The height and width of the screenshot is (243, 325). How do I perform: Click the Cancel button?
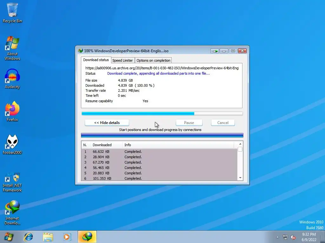(223, 123)
